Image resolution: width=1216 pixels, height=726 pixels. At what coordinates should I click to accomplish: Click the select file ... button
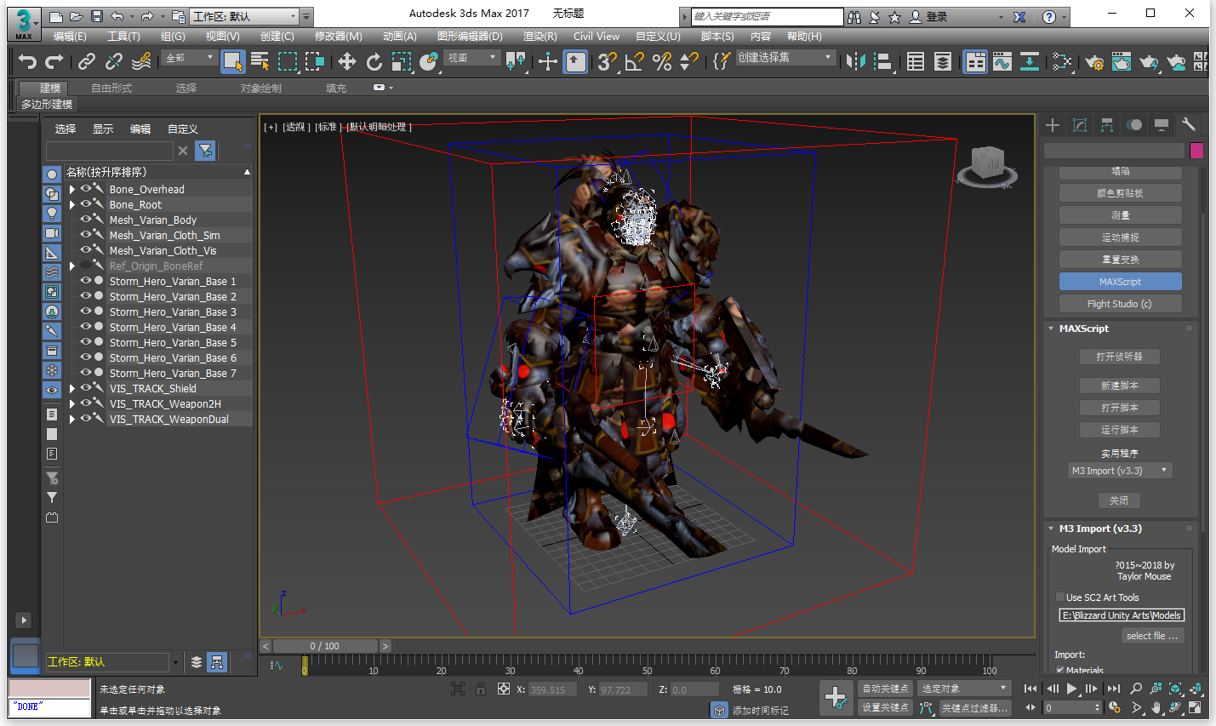tap(1152, 636)
